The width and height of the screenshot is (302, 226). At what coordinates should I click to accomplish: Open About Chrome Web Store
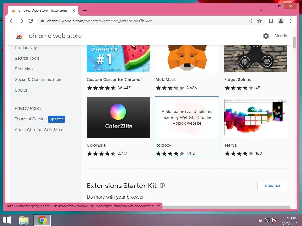point(39,130)
